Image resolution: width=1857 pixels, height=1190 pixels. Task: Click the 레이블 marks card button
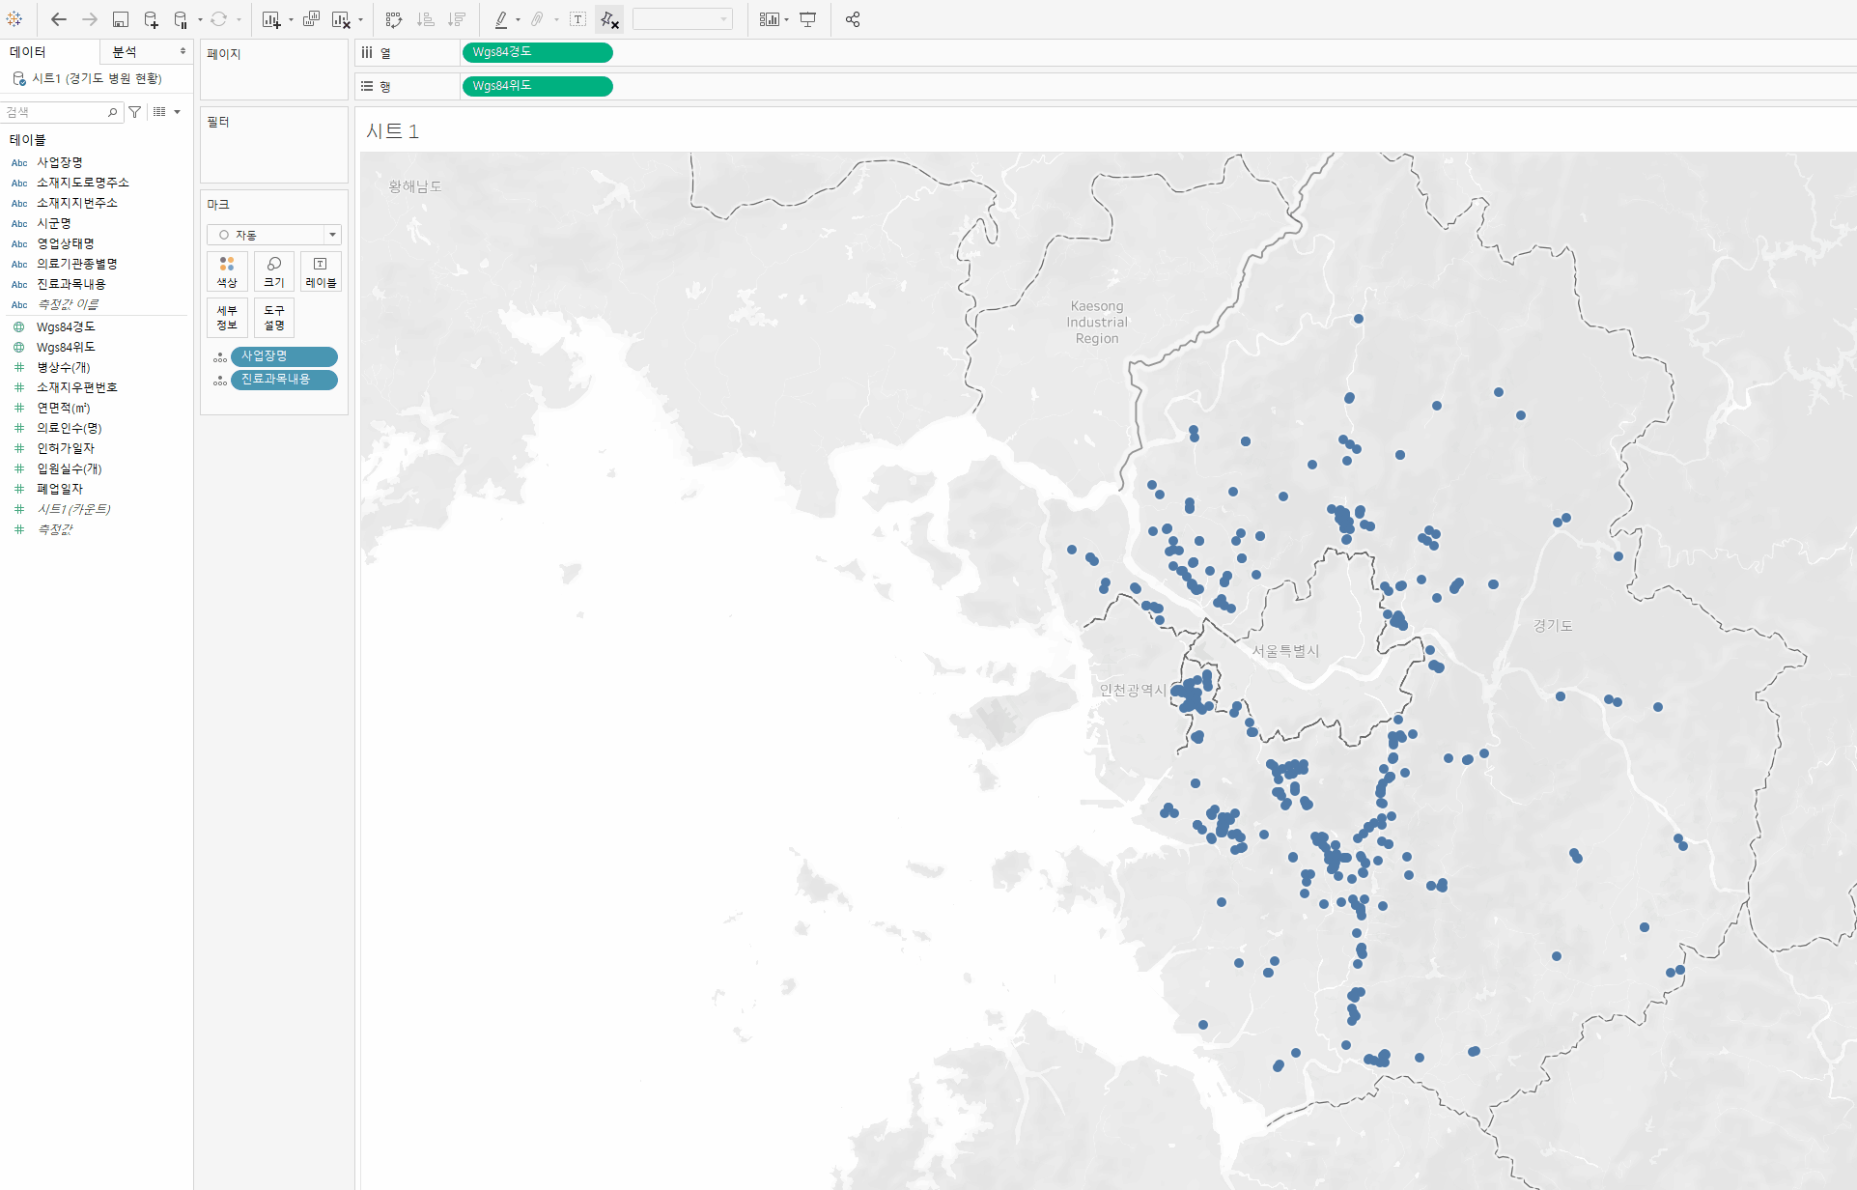tap(321, 271)
